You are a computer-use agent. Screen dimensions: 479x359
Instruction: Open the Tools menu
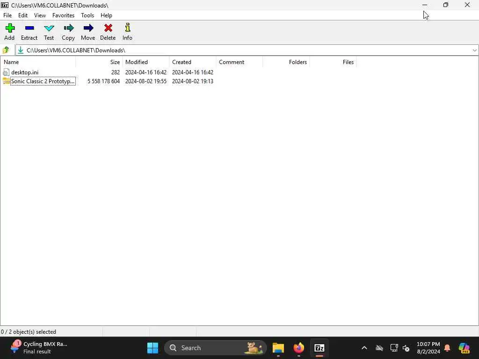click(x=87, y=15)
